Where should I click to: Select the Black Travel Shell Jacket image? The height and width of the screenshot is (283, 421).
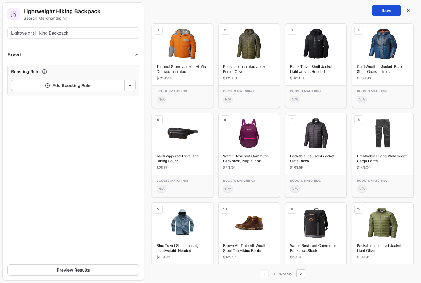coord(316,44)
